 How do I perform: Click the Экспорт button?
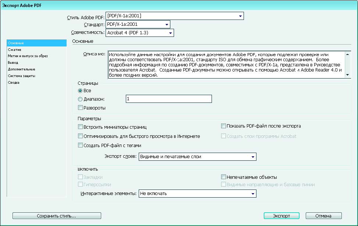281,216
